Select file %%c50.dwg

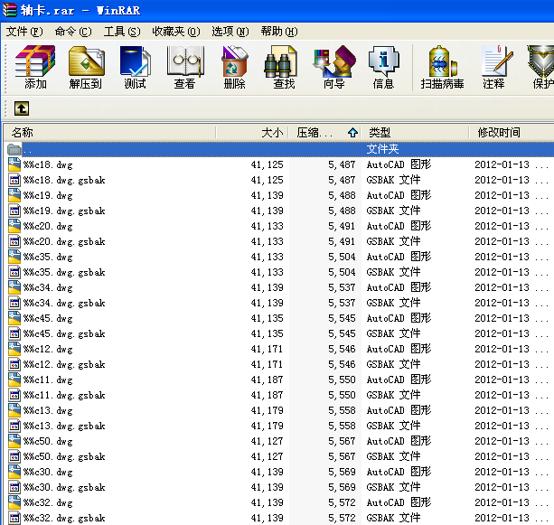click(48, 441)
